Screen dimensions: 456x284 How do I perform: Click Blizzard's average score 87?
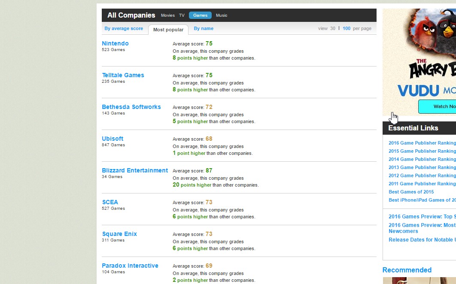tap(209, 170)
